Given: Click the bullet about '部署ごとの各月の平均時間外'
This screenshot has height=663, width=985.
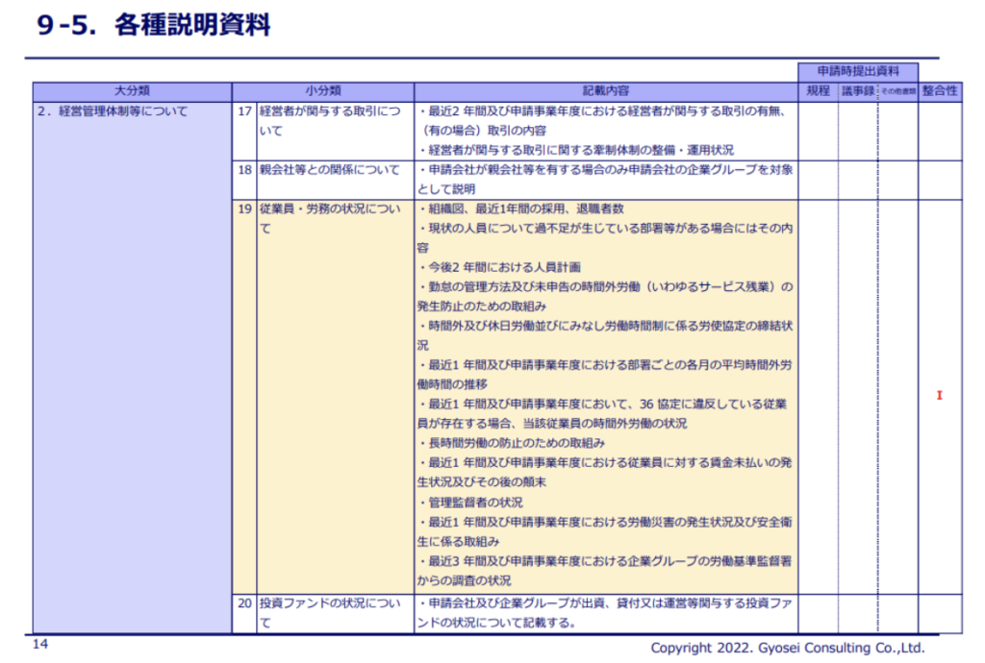Looking at the screenshot, I should (x=606, y=365).
